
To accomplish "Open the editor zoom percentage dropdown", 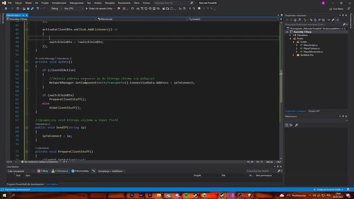I will click(x=12, y=162).
